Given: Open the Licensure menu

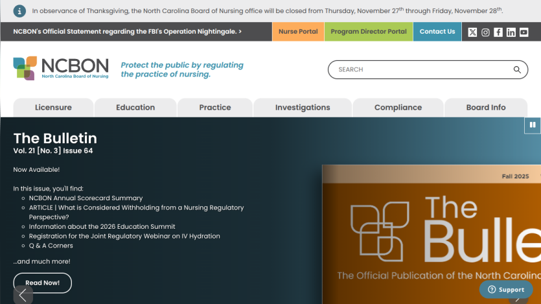Looking at the screenshot, I should (x=53, y=108).
